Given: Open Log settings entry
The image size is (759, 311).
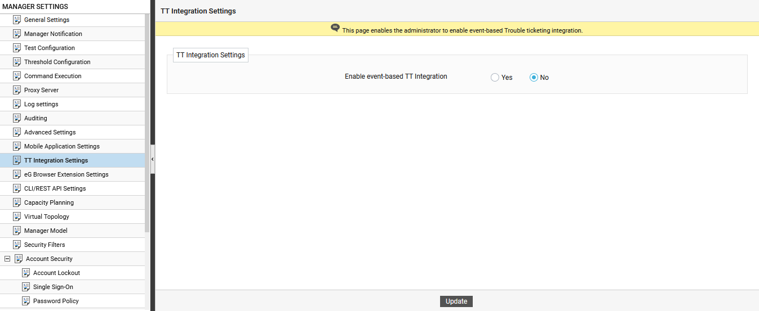Looking at the screenshot, I should point(41,104).
